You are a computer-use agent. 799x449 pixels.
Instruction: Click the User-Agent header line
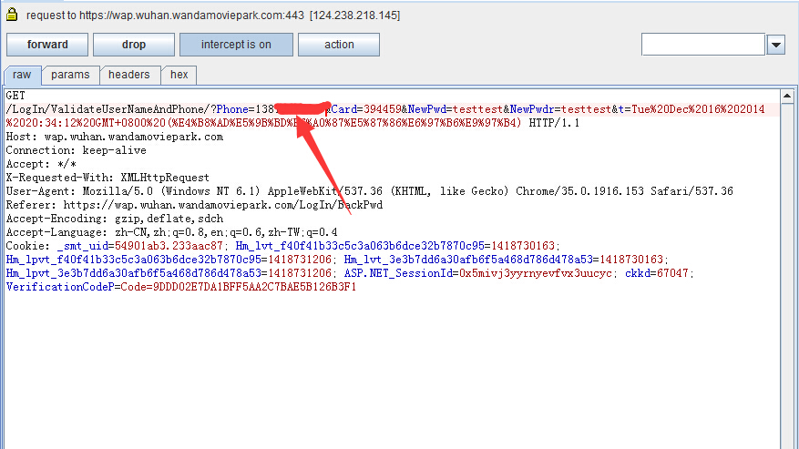click(x=370, y=191)
